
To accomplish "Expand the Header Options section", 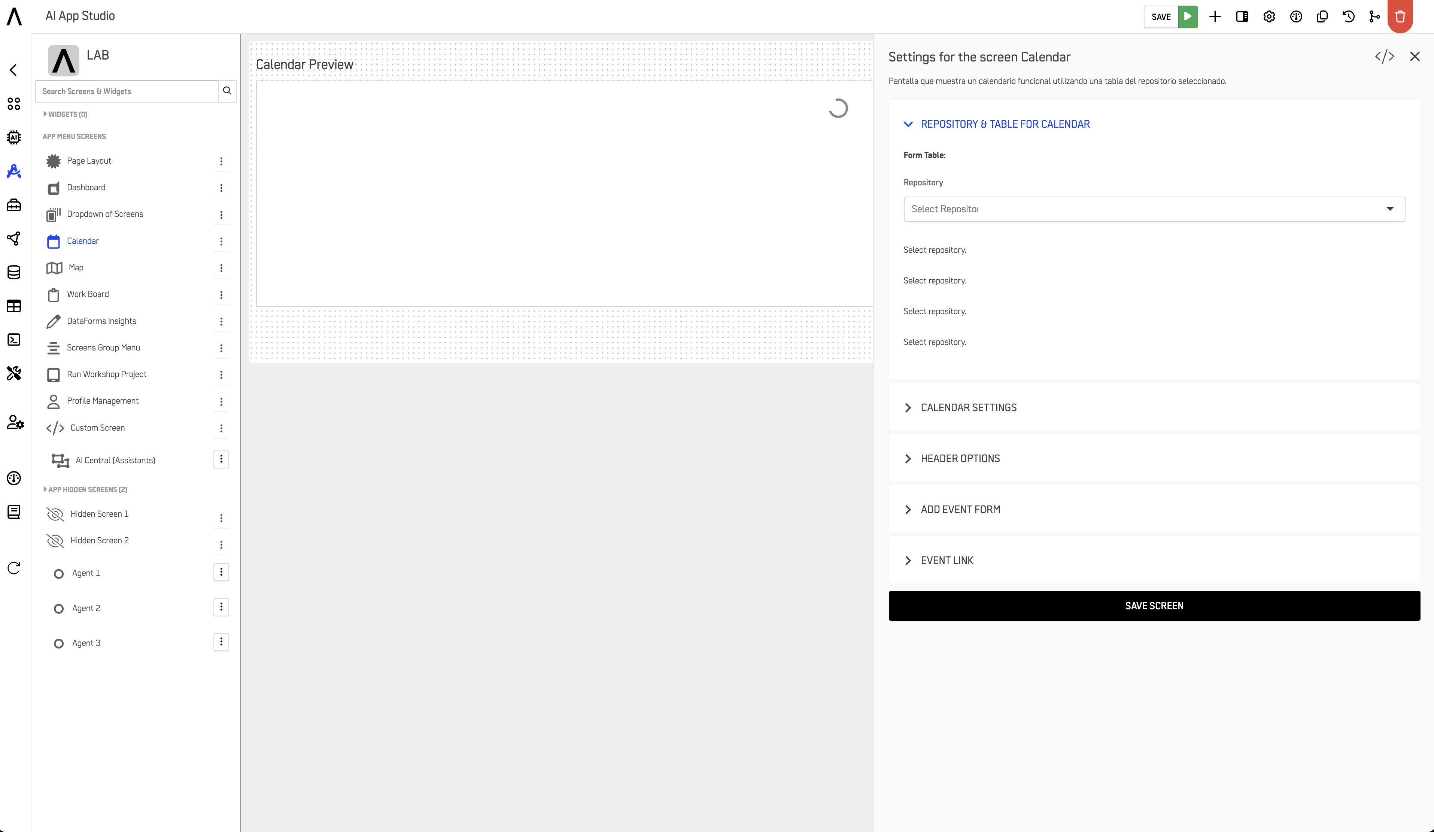I will [x=960, y=459].
